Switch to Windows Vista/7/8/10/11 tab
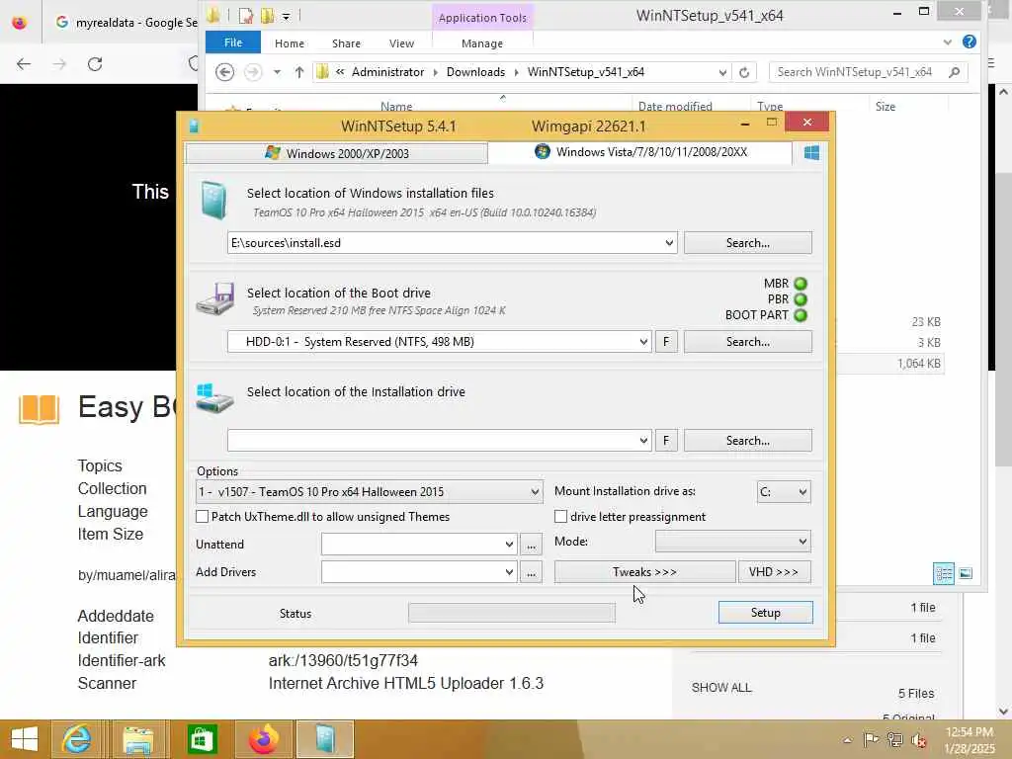This screenshot has height=759, width=1012. tap(640, 152)
